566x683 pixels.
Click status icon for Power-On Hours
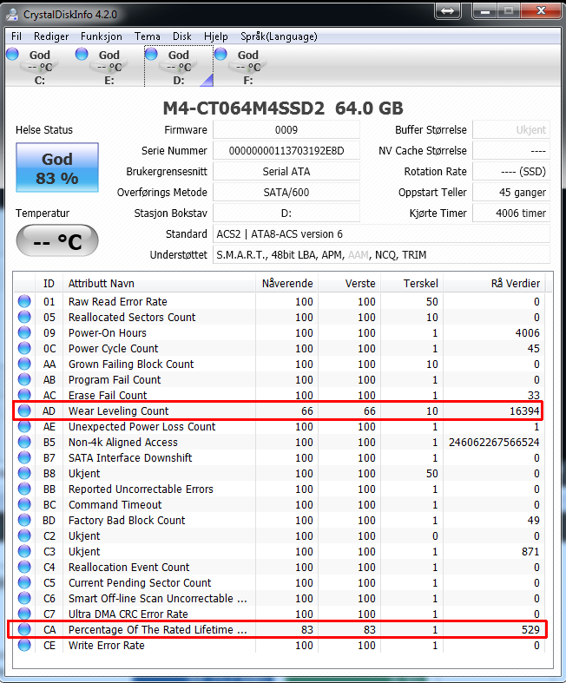24,332
